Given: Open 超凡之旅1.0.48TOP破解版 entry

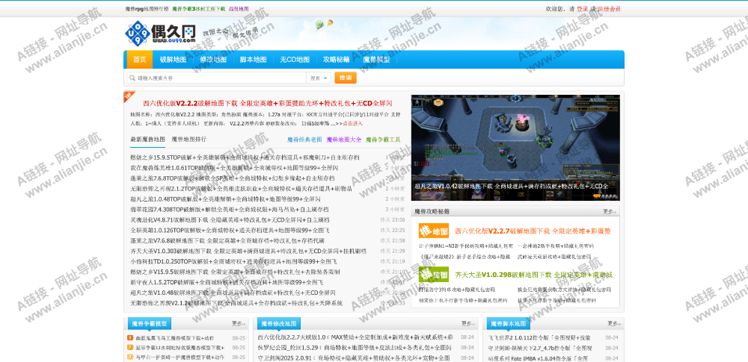Looking at the screenshot, I should click(x=226, y=199).
